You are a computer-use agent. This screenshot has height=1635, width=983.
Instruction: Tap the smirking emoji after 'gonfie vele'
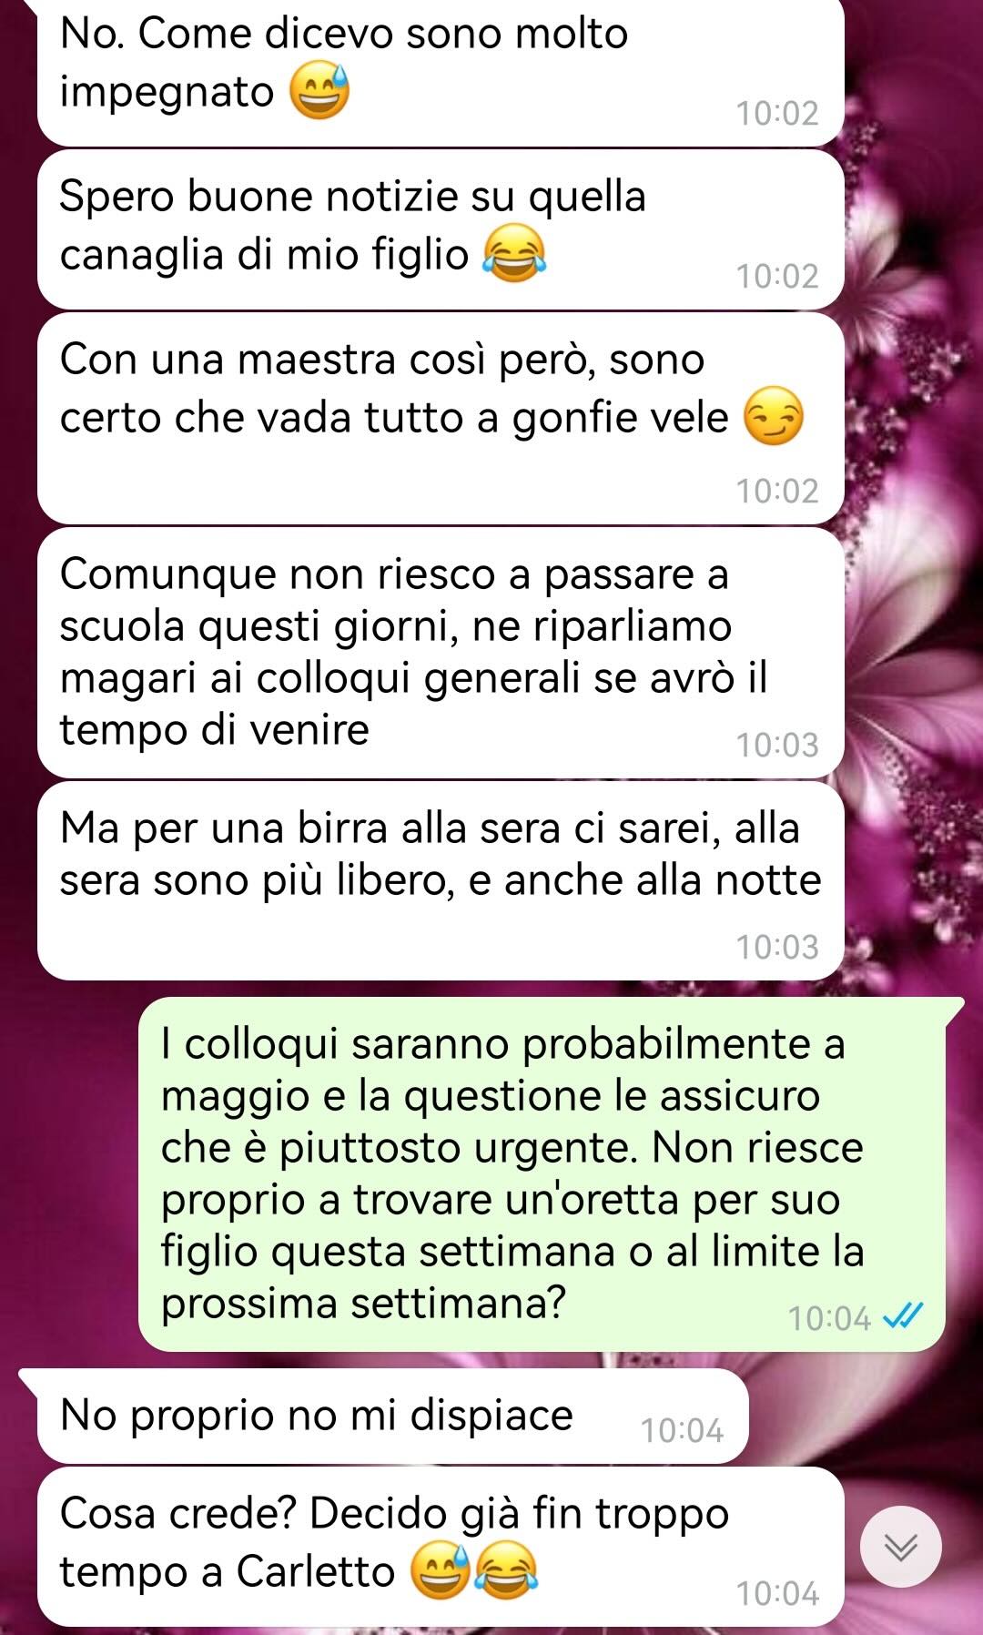click(x=775, y=417)
